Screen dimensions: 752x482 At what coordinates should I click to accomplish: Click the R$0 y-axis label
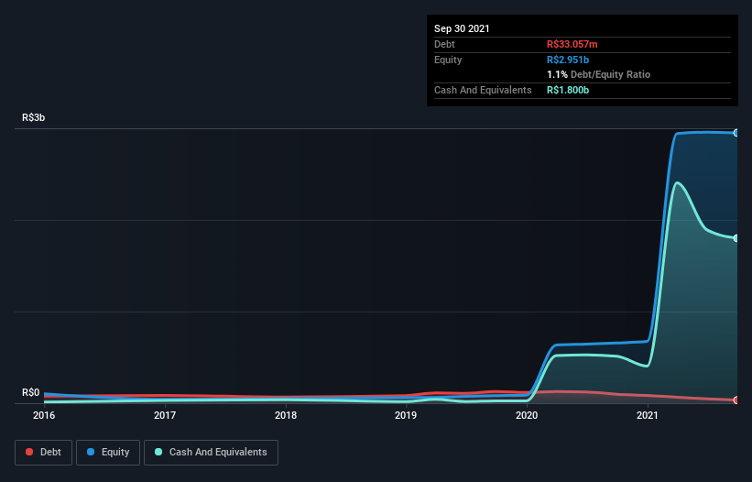point(31,392)
